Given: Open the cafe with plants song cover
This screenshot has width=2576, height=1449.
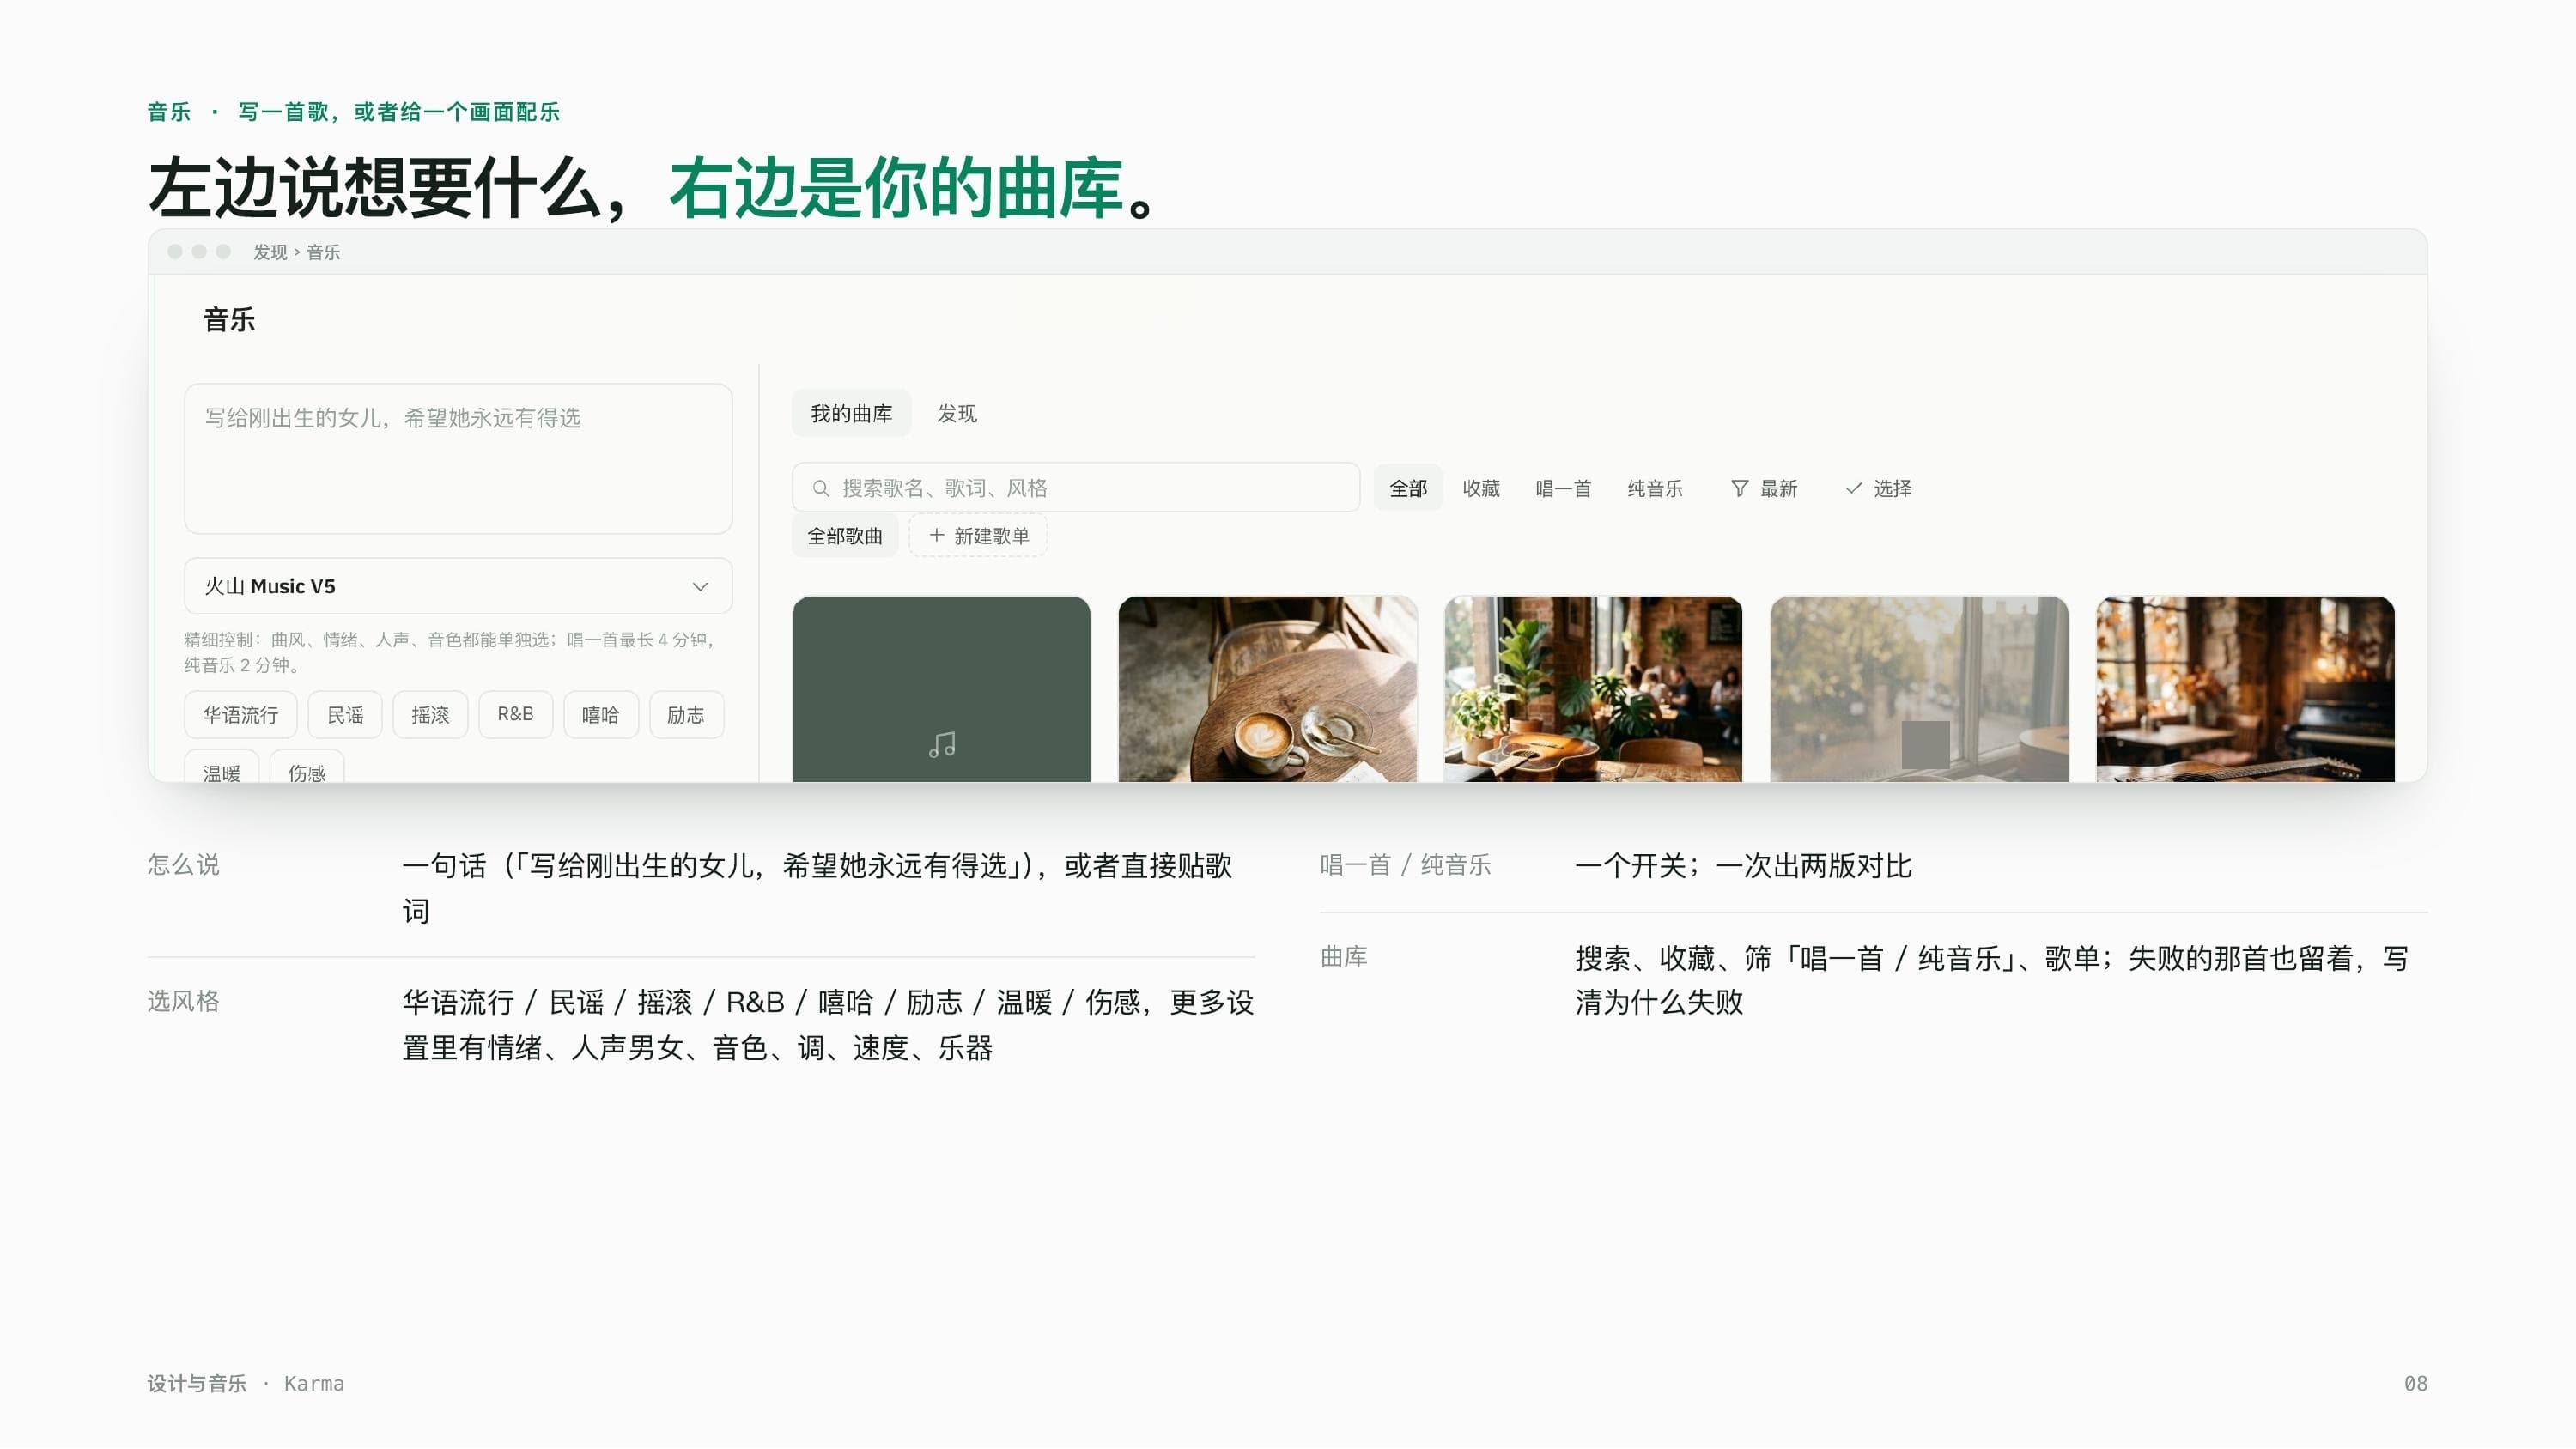Looking at the screenshot, I should coord(1593,689).
